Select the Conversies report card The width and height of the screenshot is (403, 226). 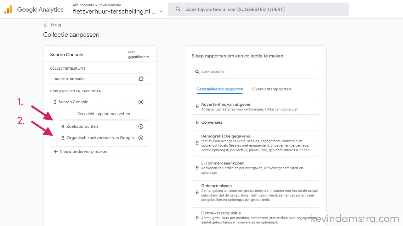click(x=255, y=122)
